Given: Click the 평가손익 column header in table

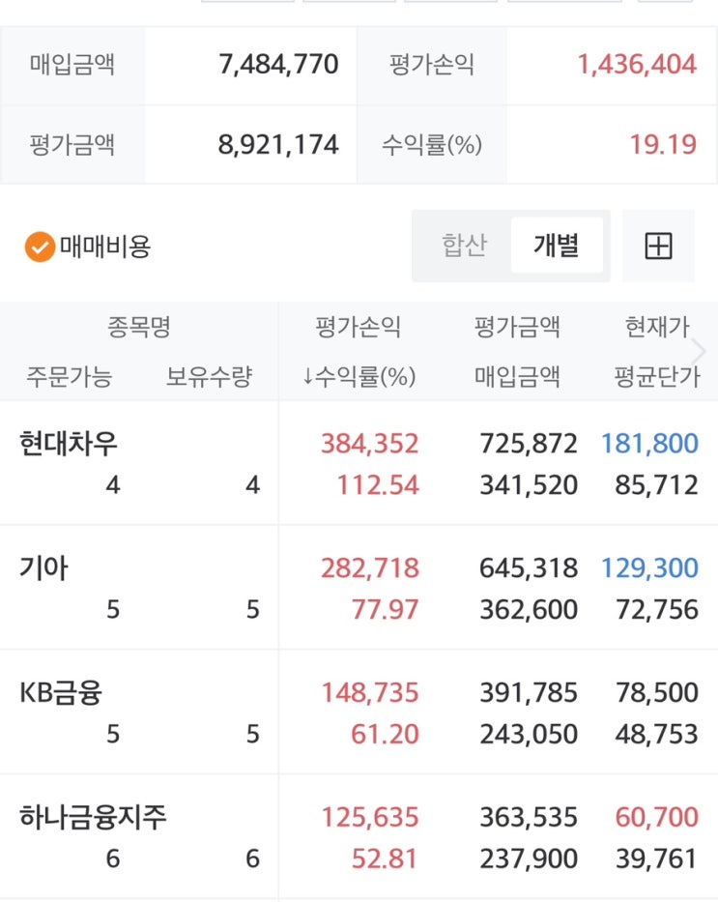Looking at the screenshot, I should click(x=358, y=328).
